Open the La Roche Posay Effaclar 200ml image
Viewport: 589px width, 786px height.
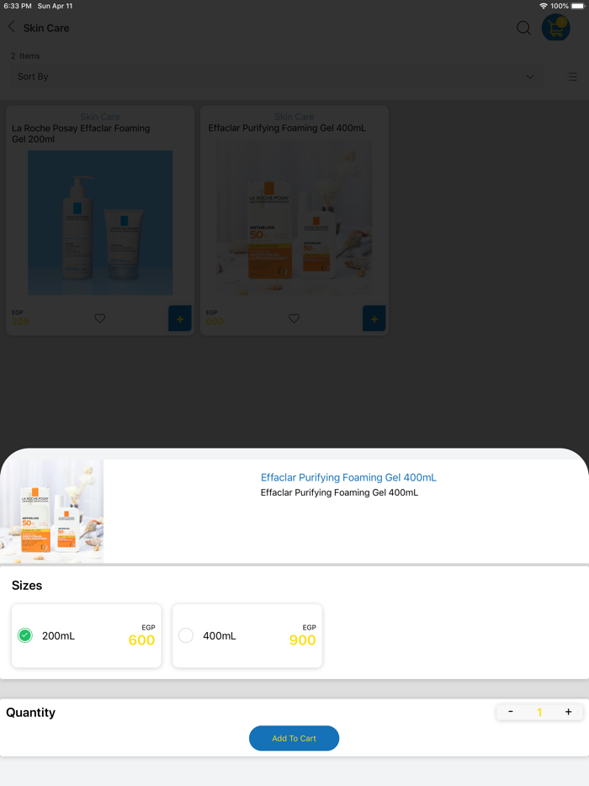pos(100,222)
